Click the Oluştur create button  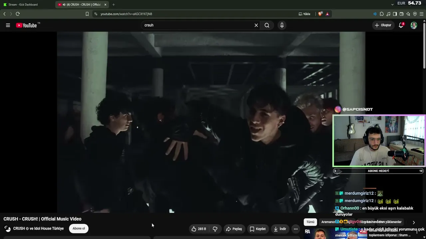383,25
